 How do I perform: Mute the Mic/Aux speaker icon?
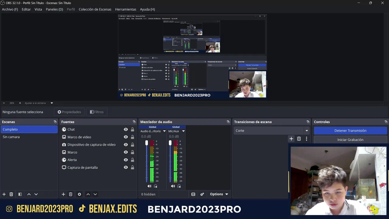[x=173, y=186]
